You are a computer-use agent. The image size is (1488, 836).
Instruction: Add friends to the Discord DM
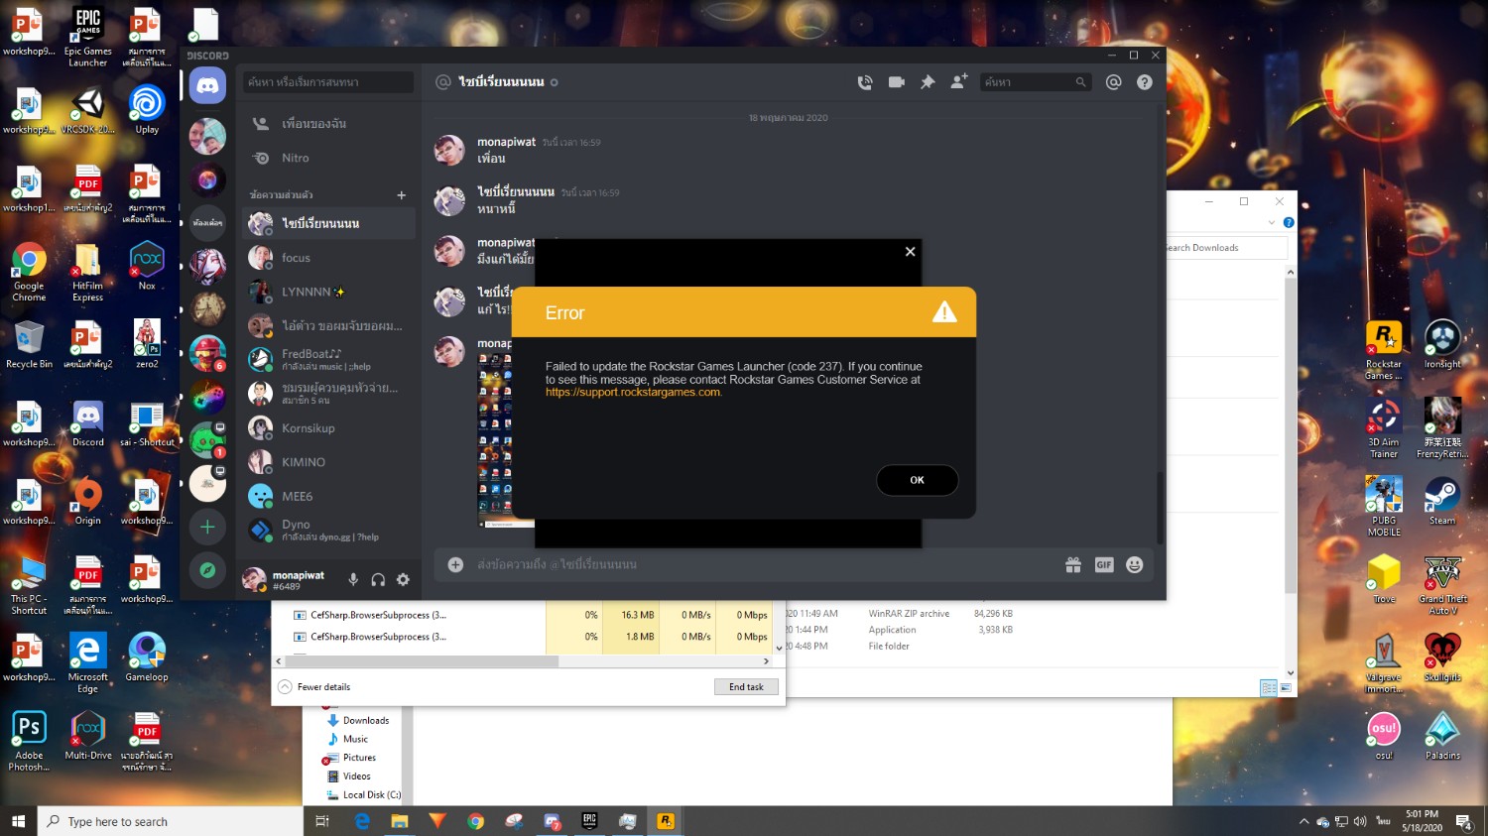(959, 82)
